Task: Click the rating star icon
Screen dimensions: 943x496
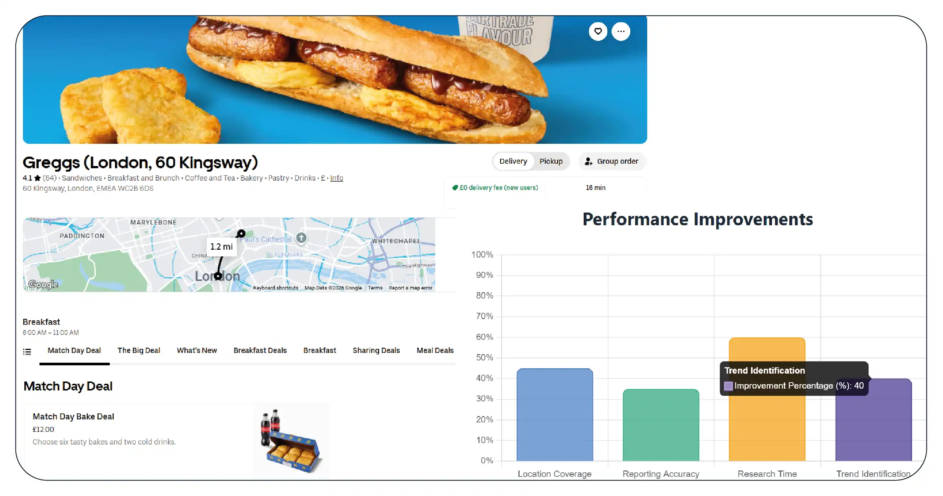Action: point(37,178)
